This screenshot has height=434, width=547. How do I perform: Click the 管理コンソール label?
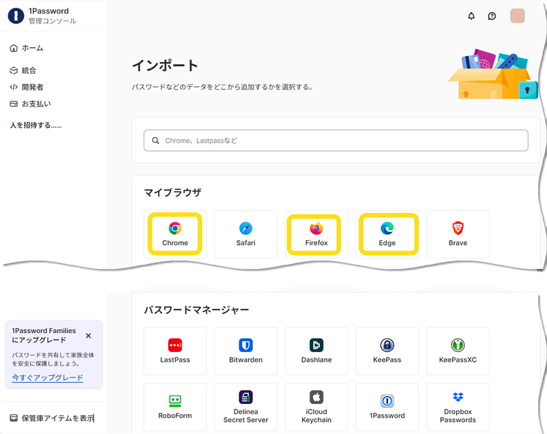[x=53, y=21]
